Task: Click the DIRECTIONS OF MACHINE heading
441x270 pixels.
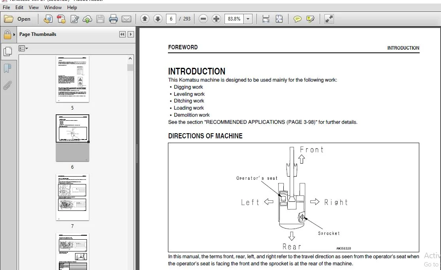Action: [x=205, y=136]
